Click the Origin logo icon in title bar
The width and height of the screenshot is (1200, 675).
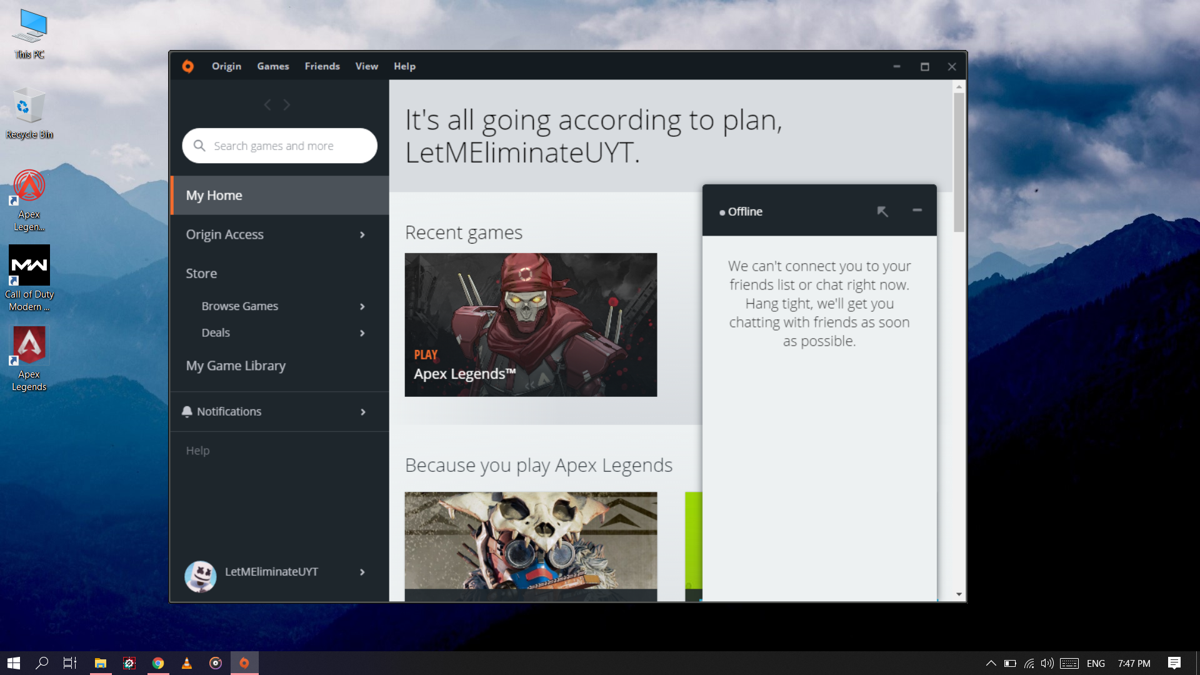coord(187,66)
